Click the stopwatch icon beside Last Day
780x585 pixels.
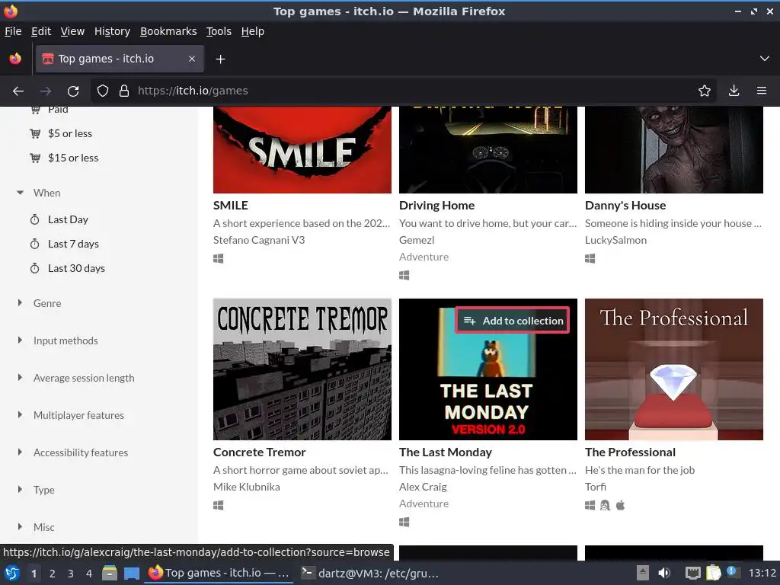35,219
